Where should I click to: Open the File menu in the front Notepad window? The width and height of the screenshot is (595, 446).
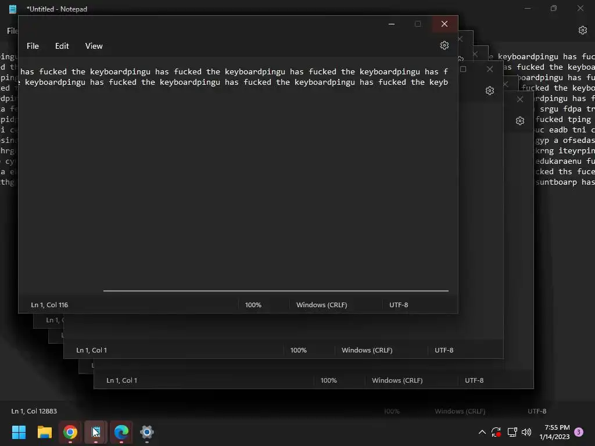[x=33, y=46]
